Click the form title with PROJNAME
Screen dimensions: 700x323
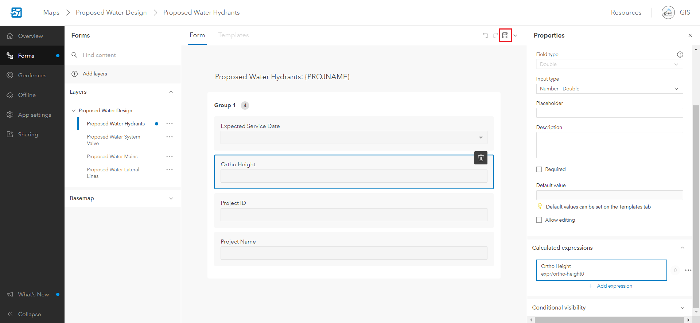(x=282, y=77)
